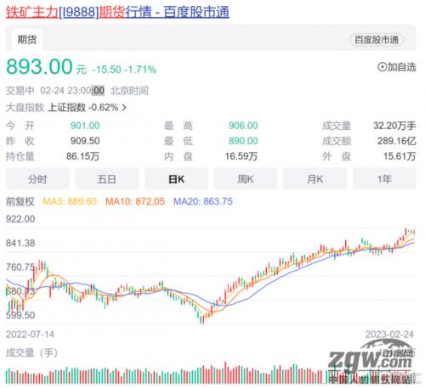The height and width of the screenshot is (388, 425).
Task: Click the 持仓量 value 86.15万
Action: pyautogui.click(x=82, y=156)
